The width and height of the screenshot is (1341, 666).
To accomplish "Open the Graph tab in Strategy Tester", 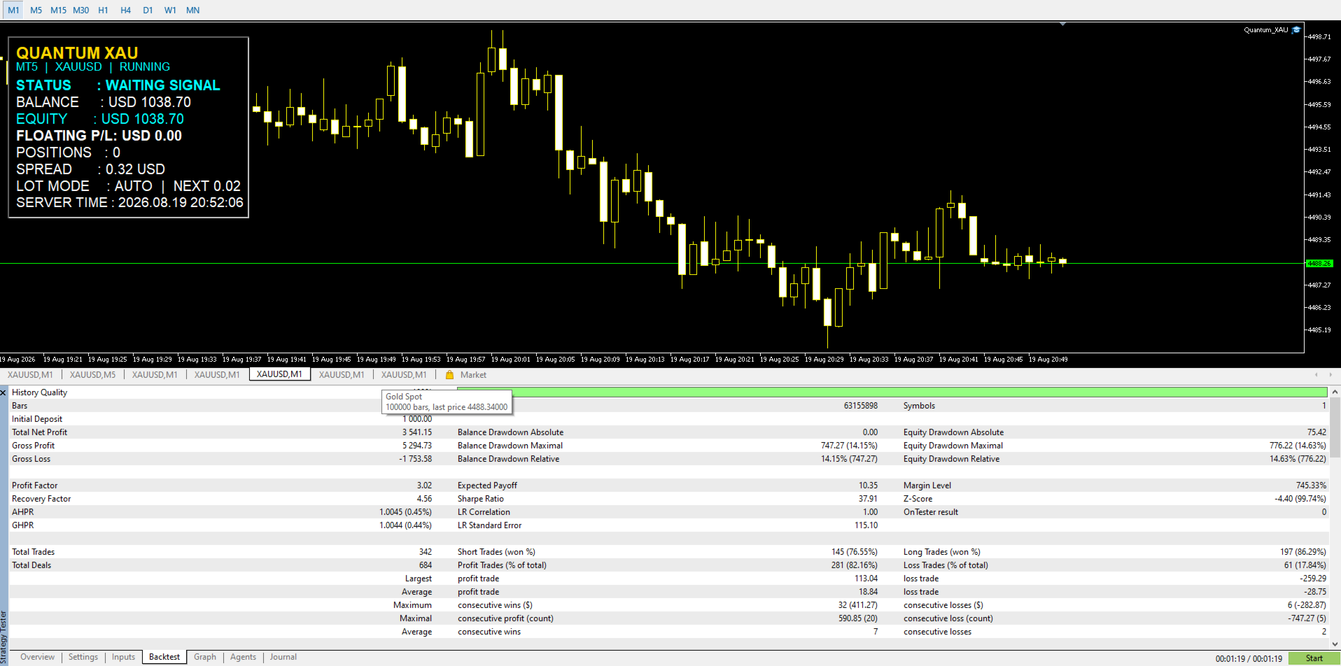I will 205,657.
